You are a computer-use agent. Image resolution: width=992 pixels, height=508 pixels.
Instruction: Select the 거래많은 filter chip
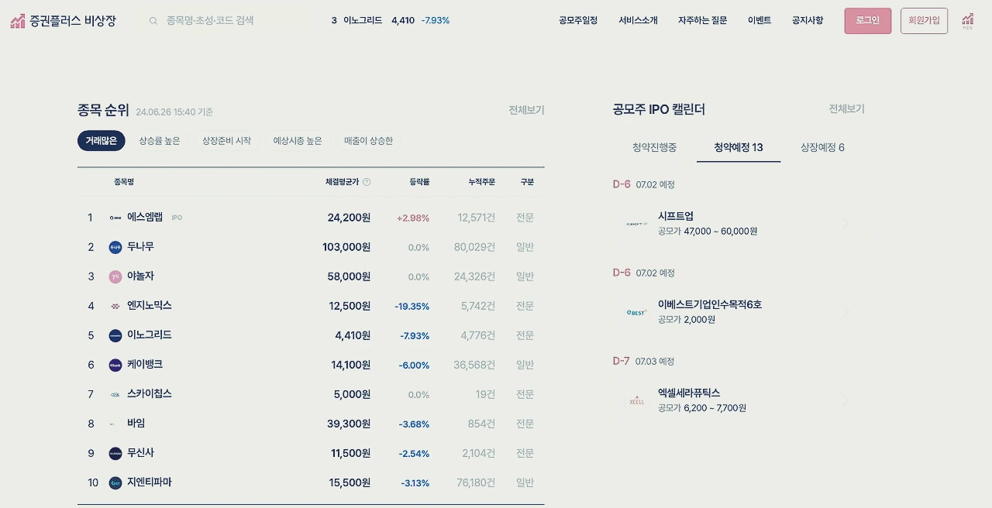point(102,141)
